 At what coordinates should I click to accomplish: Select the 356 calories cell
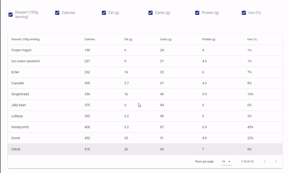tap(87, 94)
